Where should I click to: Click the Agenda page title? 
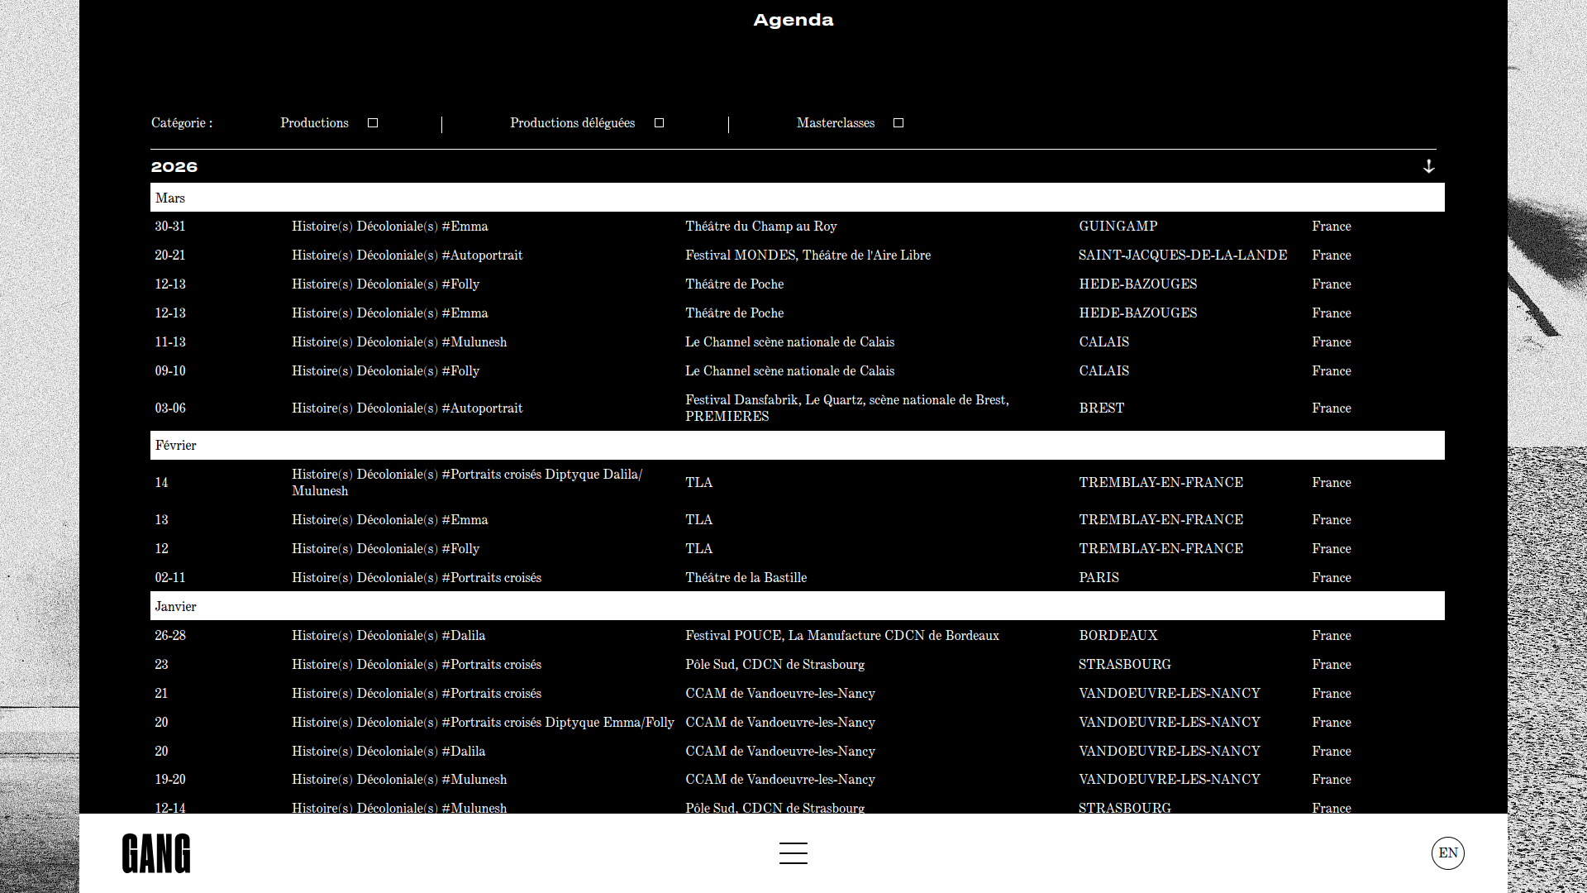point(793,20)
